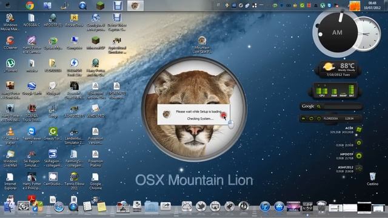Select the ASHF2012 drive gadget entry
Viewport: 388px width, 218px height.
pos(350,169)
